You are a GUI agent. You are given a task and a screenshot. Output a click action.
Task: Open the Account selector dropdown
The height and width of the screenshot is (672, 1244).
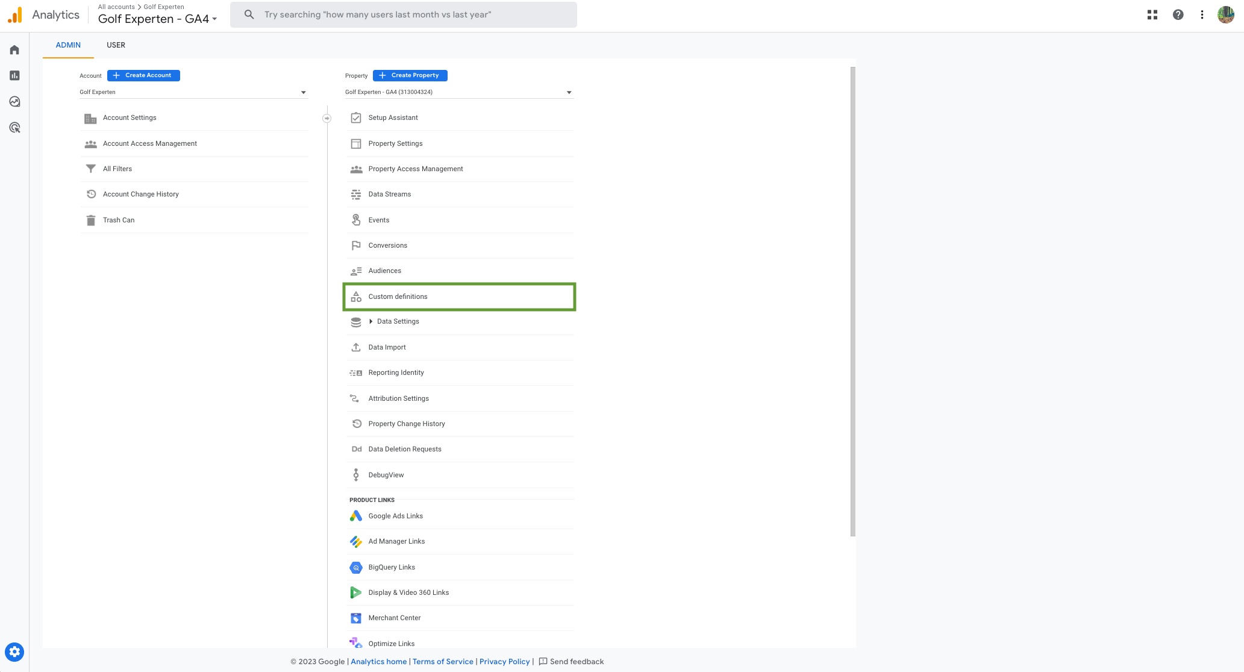pos(193,92)
